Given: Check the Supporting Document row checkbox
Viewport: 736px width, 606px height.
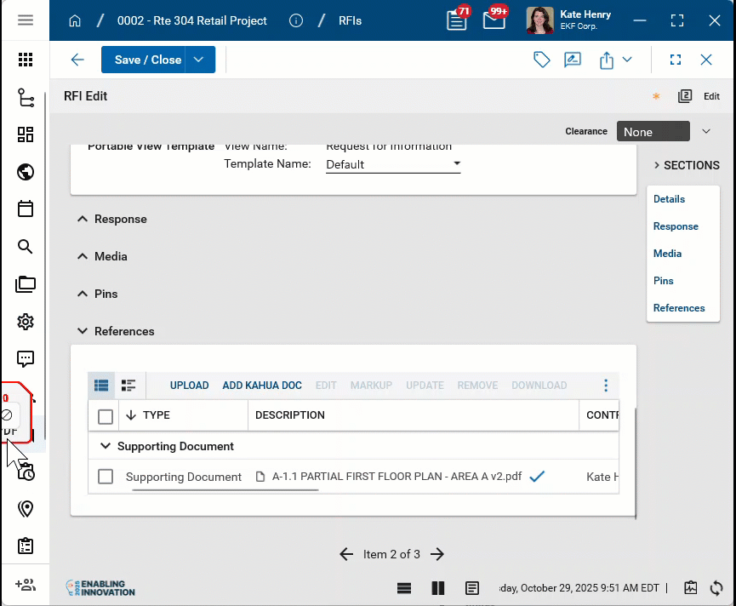Looking at the screenshot, I should coord(106,477).
